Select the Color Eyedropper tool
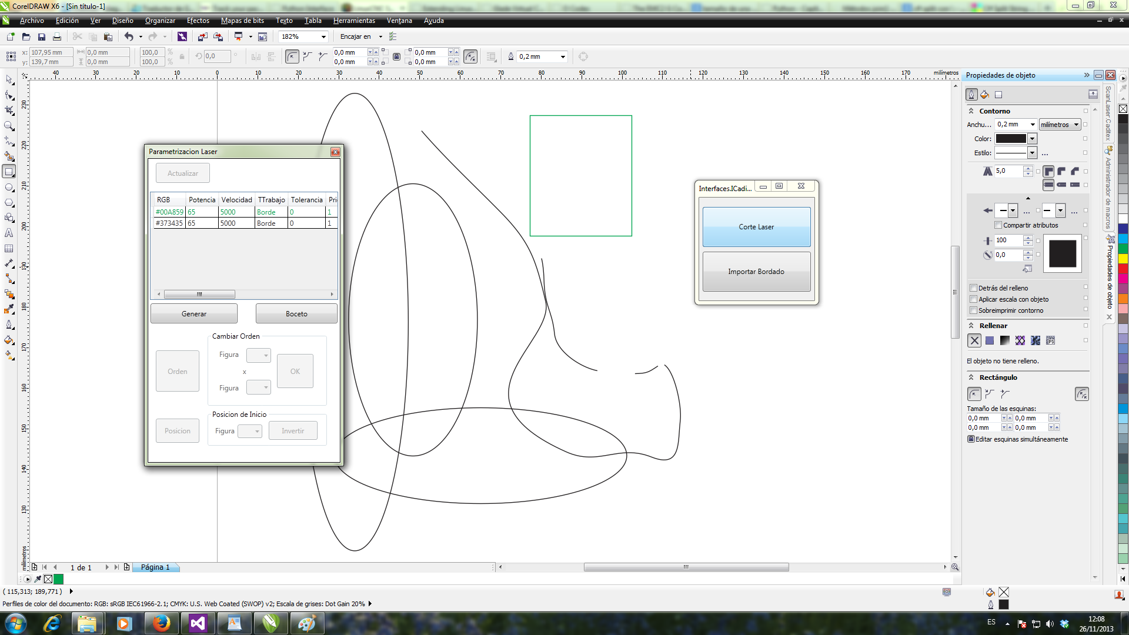Image resolution: width=1129 pixels, height=635 pixels. click(9, 309)
